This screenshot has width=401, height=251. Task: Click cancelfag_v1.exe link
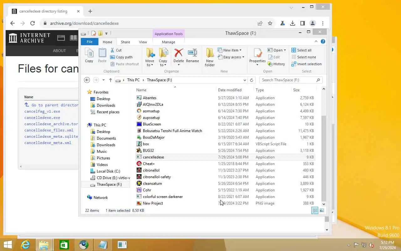[42, 111]
